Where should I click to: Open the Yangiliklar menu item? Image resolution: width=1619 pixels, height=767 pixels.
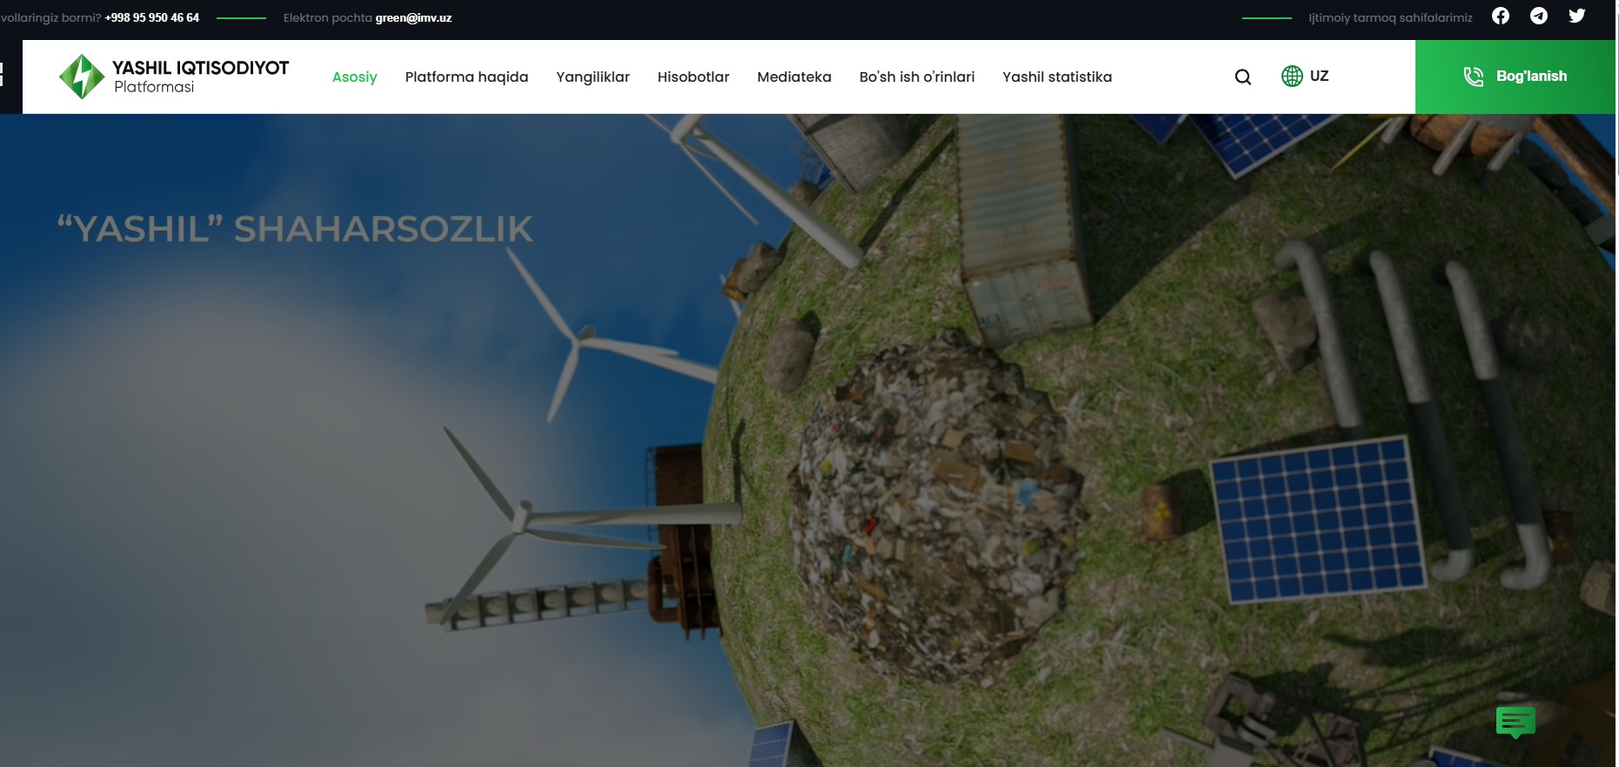(x=592, y=77)
